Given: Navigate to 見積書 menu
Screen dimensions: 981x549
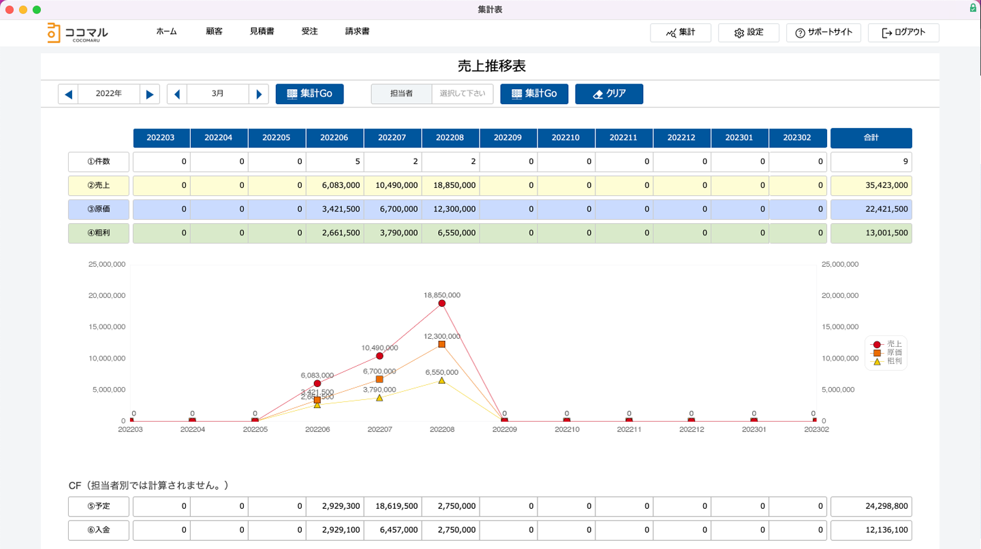Looking at the screenshot, I should [x=262, y=31].
